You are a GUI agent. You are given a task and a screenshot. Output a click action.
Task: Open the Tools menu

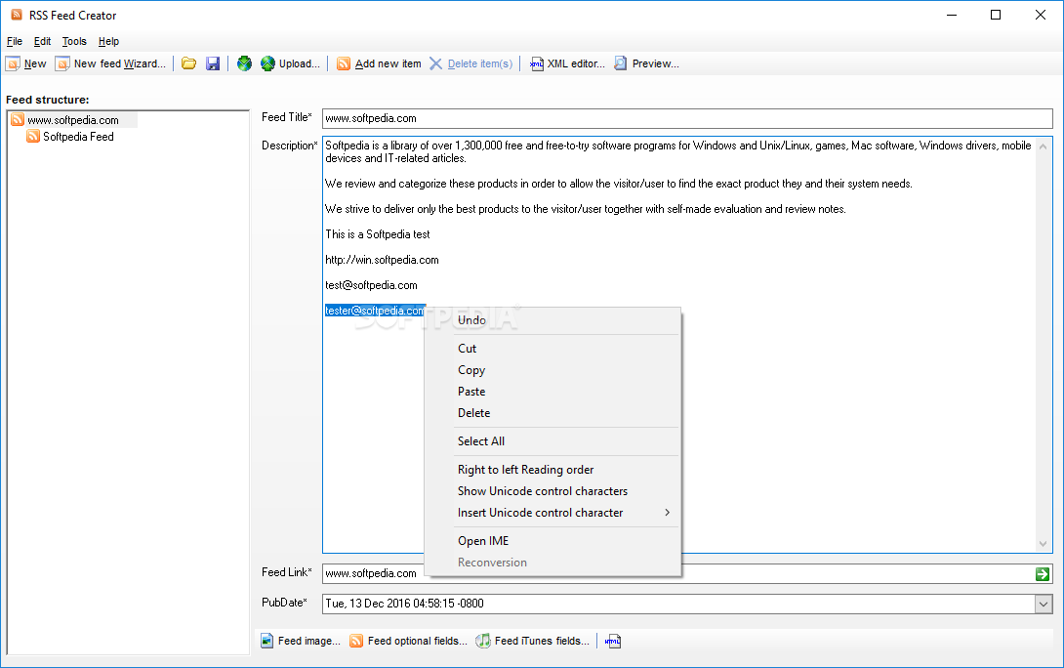[x=74, y=41]
